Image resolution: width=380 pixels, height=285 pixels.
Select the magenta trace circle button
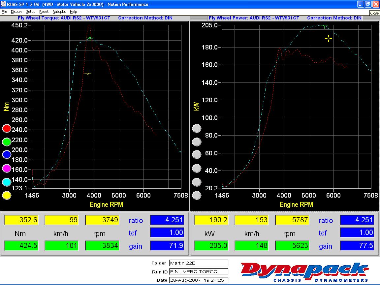(7, 169)
